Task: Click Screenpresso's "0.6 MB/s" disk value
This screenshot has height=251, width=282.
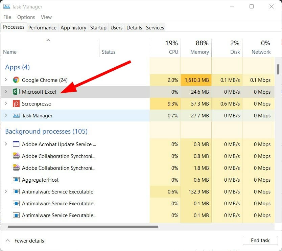Action: pos(230,104)
